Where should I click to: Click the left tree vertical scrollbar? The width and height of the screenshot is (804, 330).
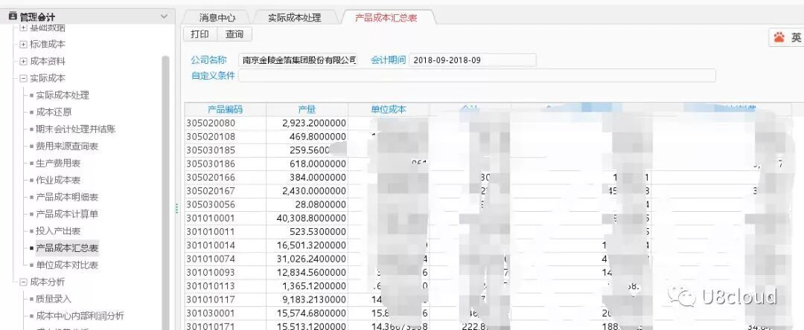[x=165, y=192]
